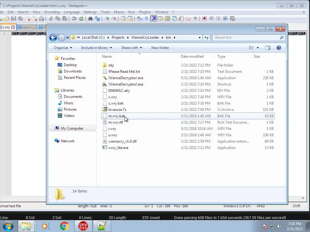This screenshot has width=310, height=232.
Task: Close current document via toolbar Close icon
Action: [x=28, y=18]
